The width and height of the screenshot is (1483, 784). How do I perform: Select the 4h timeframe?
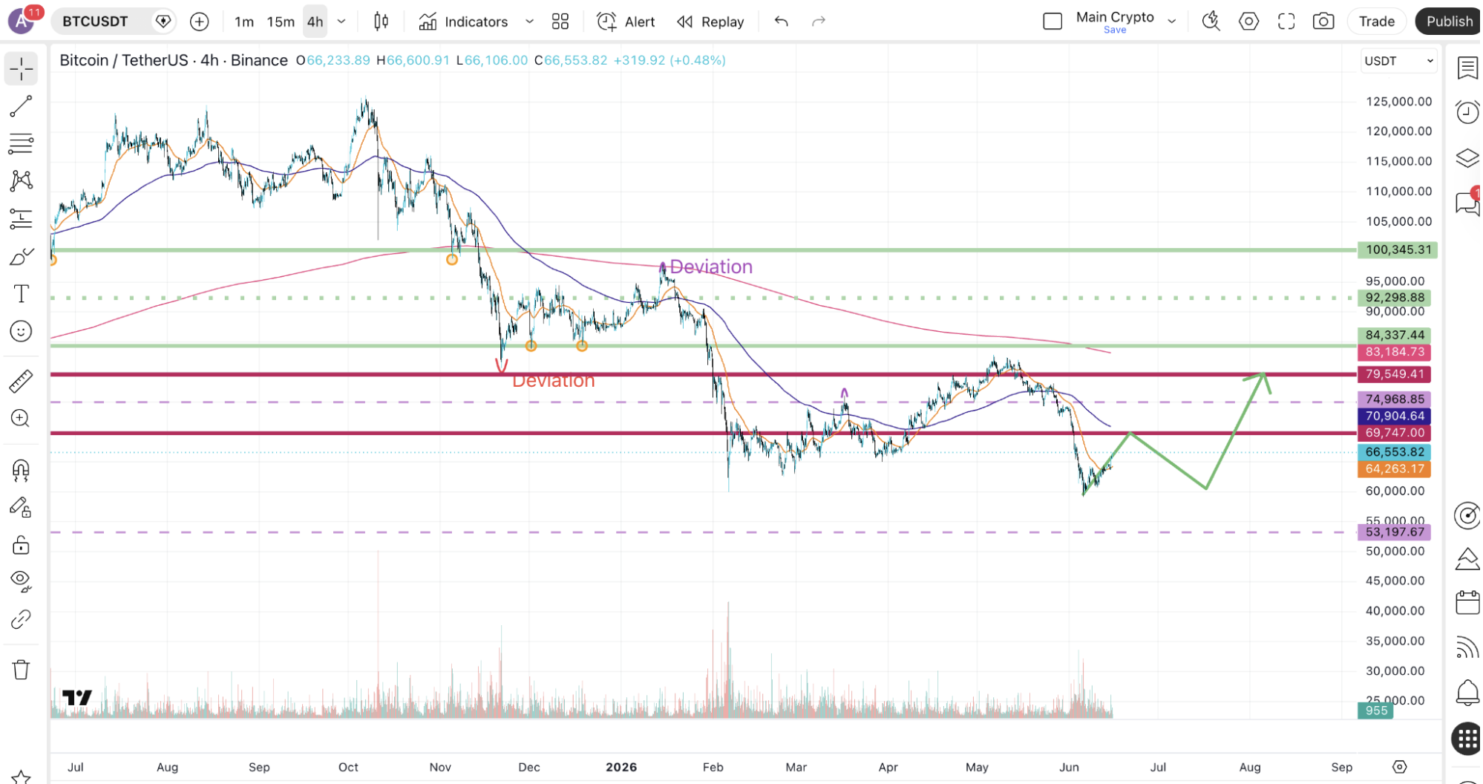point(315,22)
